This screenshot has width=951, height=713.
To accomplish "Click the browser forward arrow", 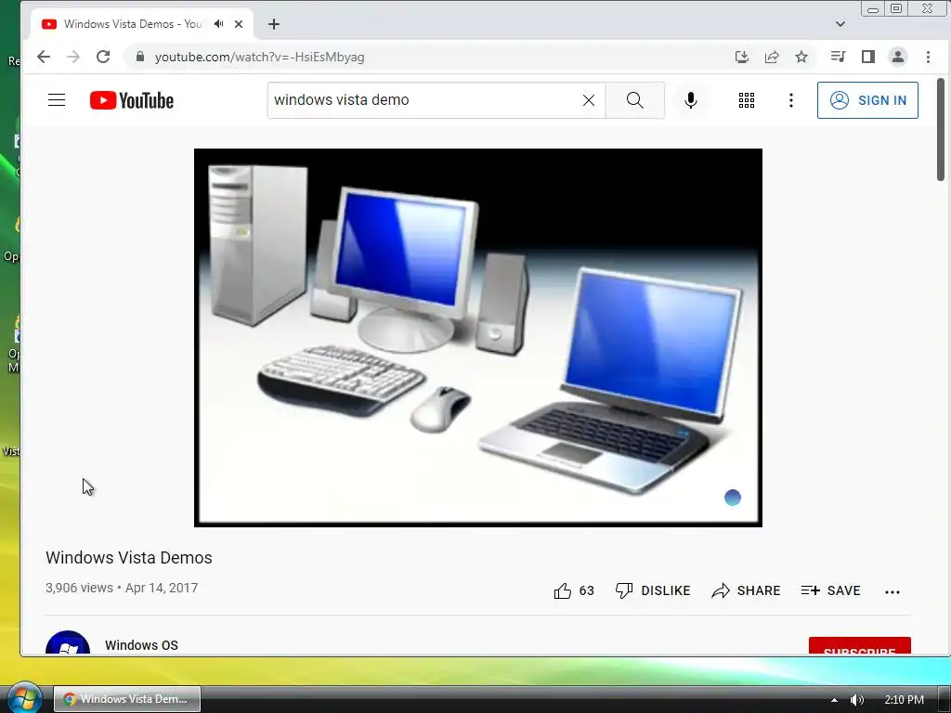I will coord(73,57).
